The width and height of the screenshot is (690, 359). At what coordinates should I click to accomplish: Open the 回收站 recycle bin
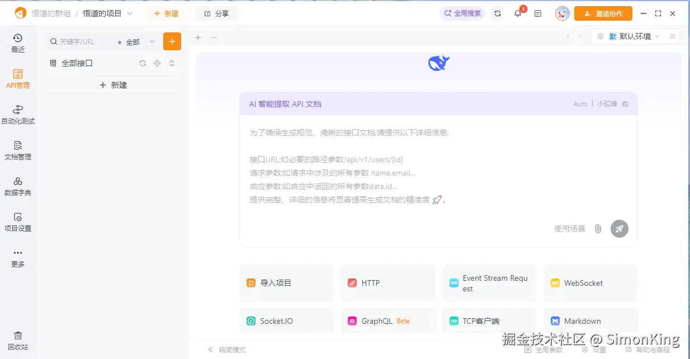pos(18,341)
